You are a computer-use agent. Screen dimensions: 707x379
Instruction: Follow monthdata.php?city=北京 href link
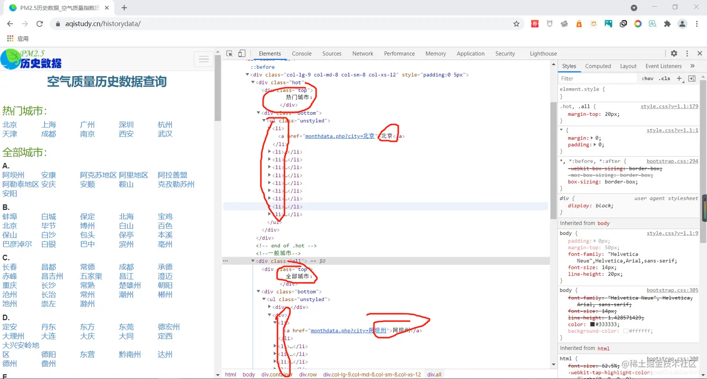pyautogui.click(x=340, y=136)
